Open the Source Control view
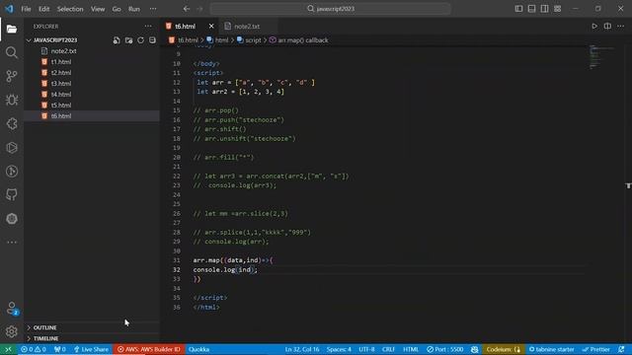The height and width of the screenshot is (355, 632). click(x=12, y=76)
